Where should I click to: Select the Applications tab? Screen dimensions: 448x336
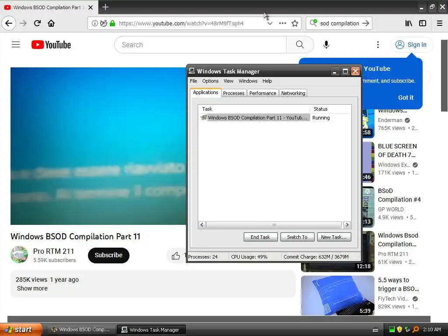coord(206,93)
